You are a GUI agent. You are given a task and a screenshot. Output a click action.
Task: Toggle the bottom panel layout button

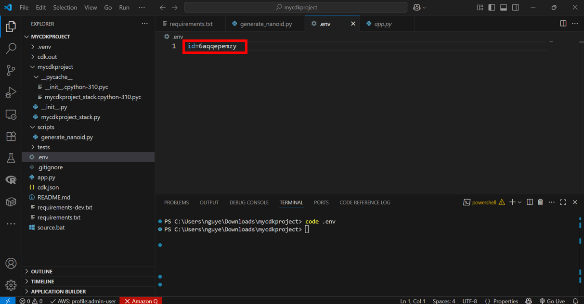pos(504,8)
